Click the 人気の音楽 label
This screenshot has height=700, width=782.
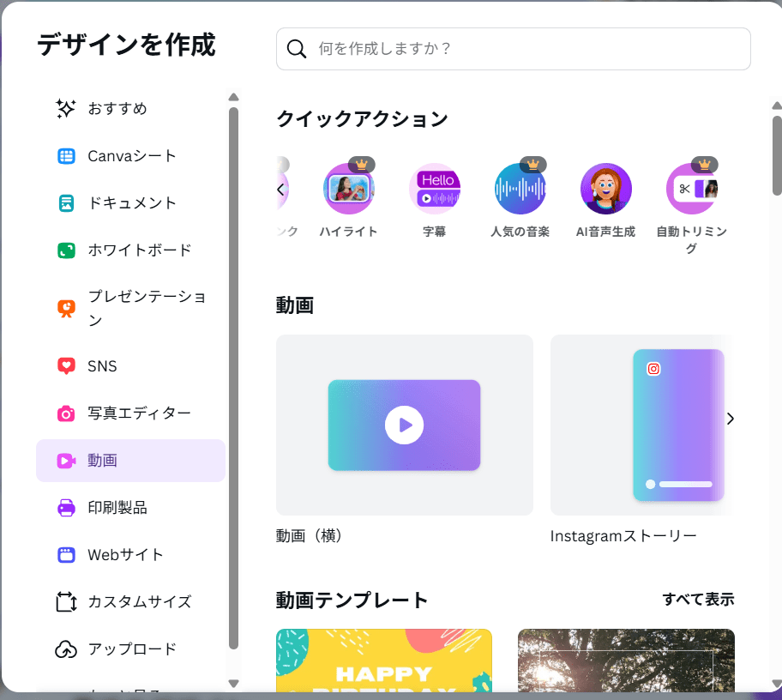pyautogui.click(x=520, y=232)
